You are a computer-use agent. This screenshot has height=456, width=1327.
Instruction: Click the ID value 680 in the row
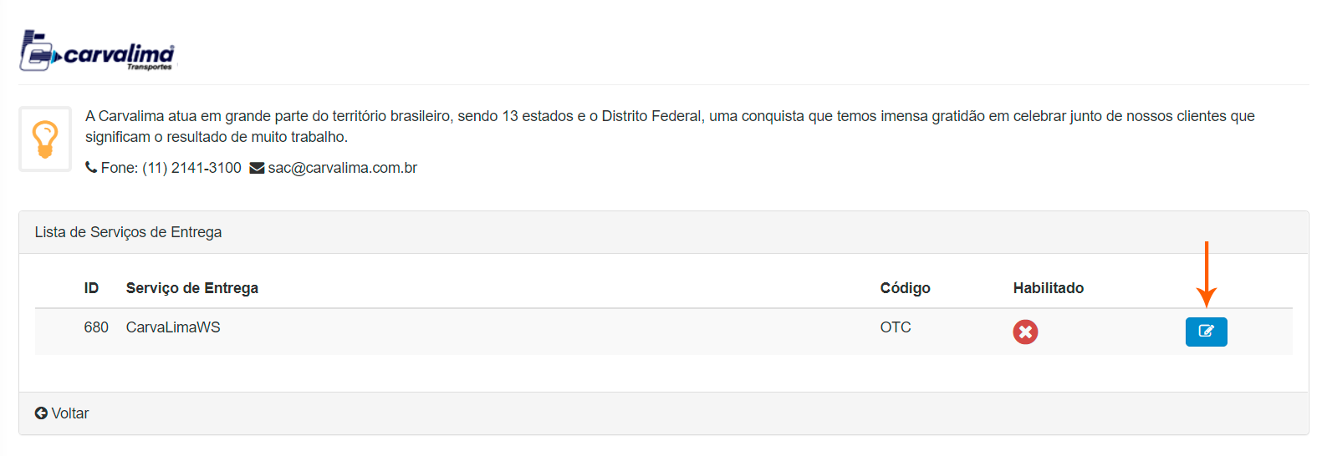coord(96,327)
